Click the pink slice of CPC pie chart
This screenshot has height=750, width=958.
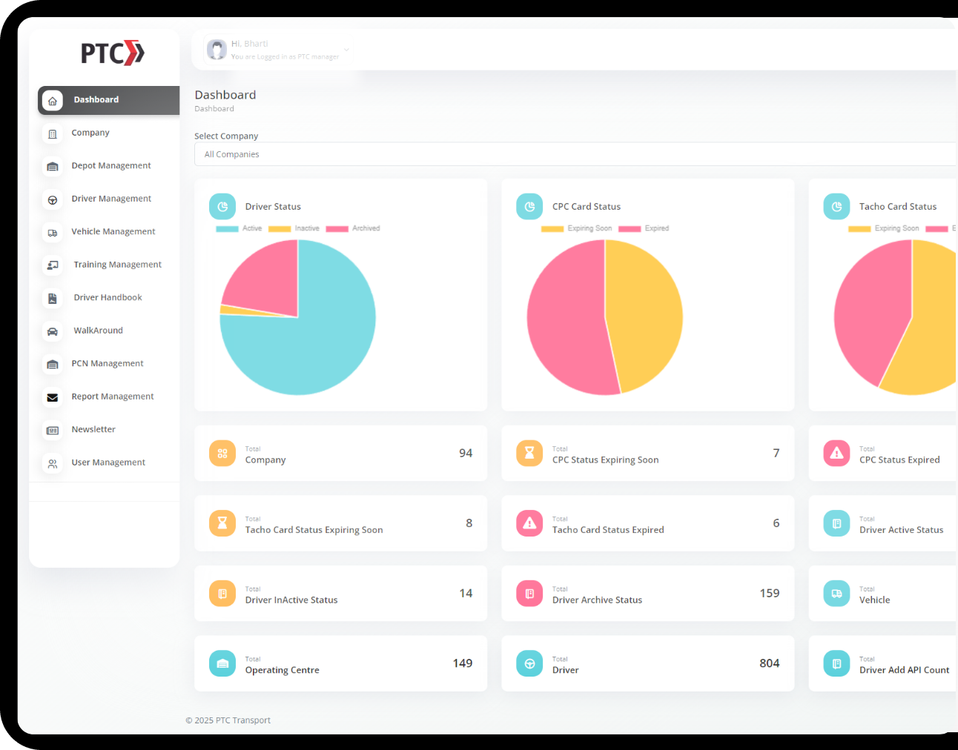tap(564, 319)
